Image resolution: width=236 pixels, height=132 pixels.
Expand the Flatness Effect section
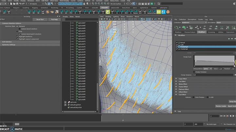pyautogui.click(x=176, y=89)
